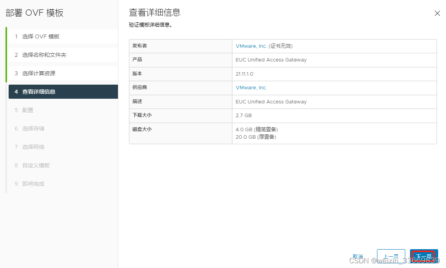Click the description value EUC Unified Access Gateway

click(271, 102)
